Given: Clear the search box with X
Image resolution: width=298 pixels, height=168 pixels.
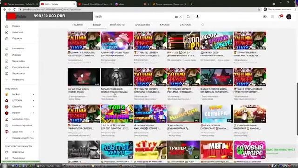Looking at the screenshot, I should [181, 17].
